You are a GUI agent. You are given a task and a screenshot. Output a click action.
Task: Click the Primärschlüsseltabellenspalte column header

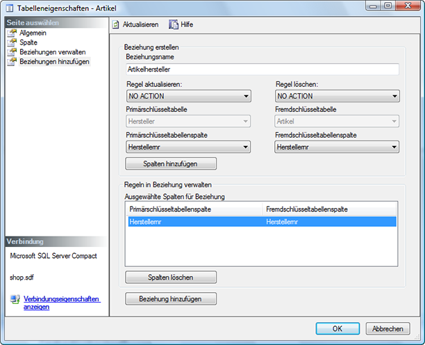(194, 209)
